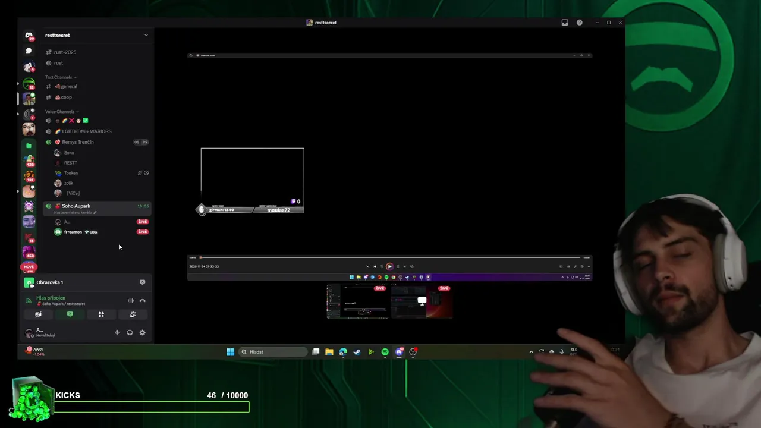The image size is (761, 428).
Task: Toggle camera on in voice panel
Action: [38, 314]
